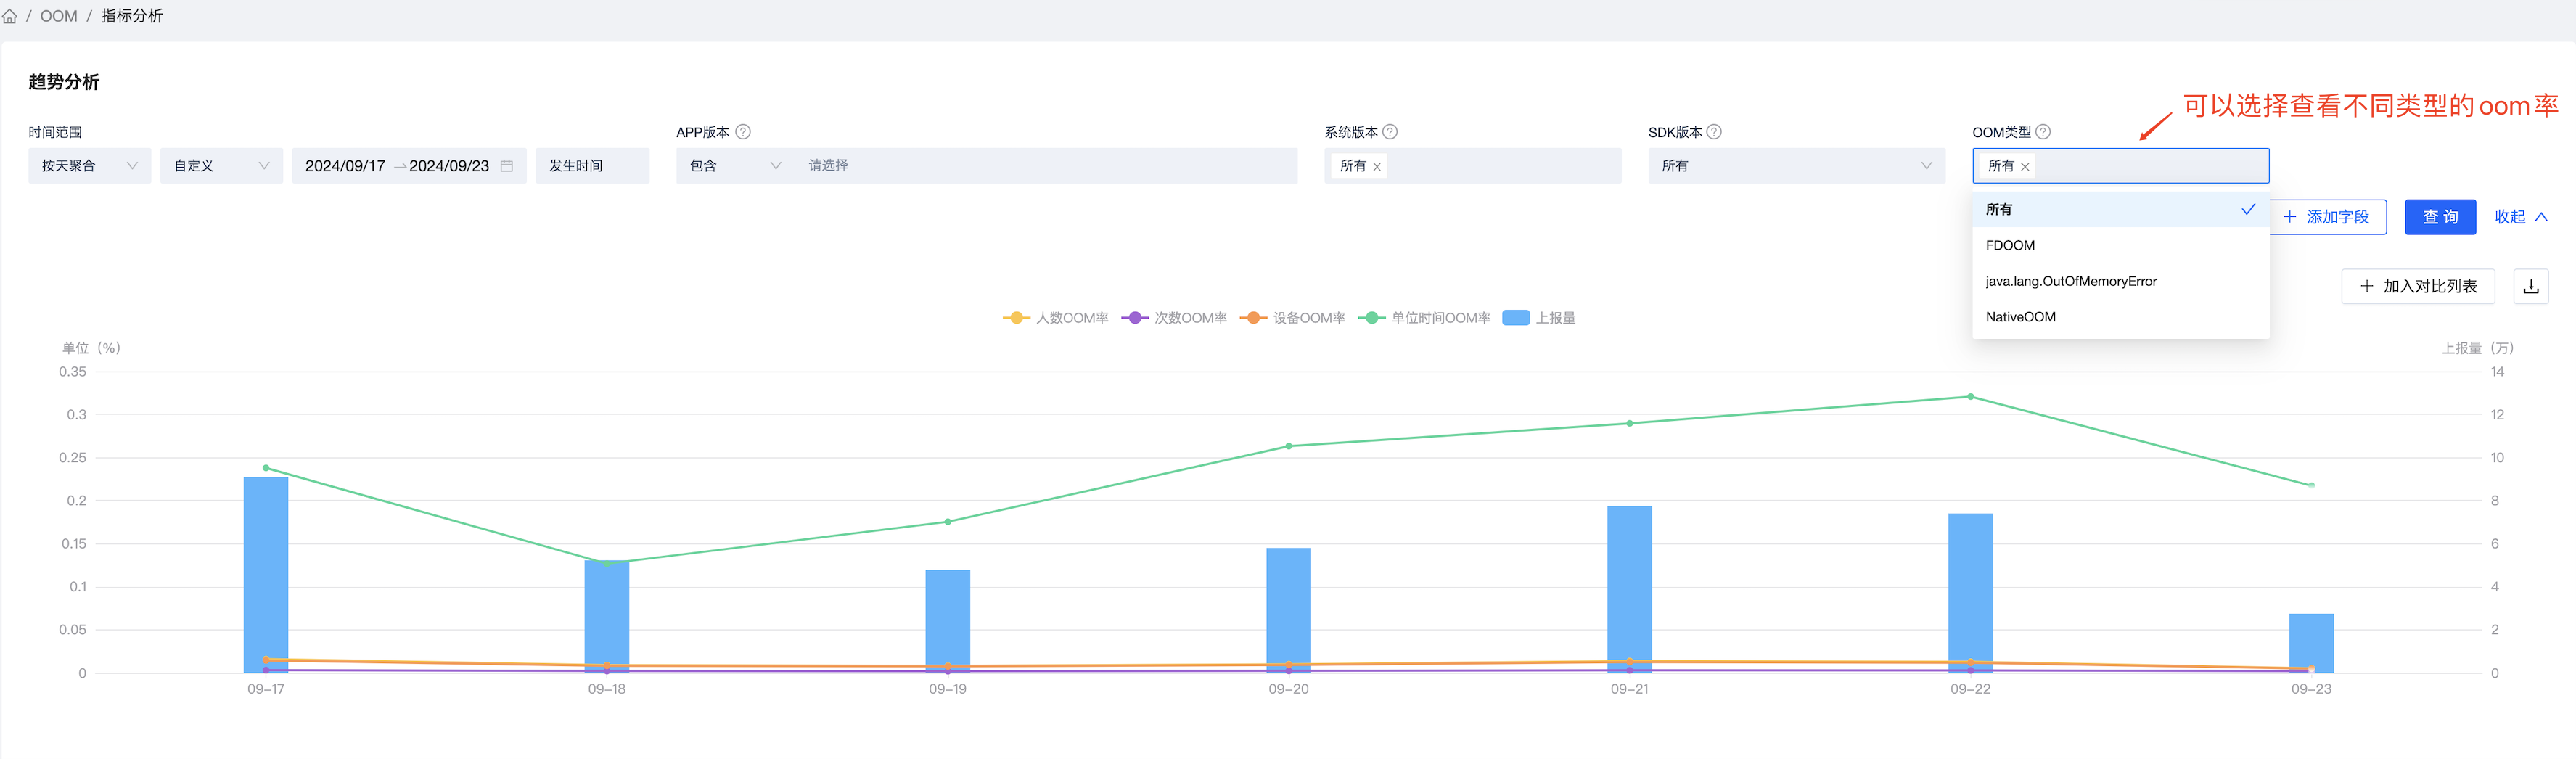
Task: Click the 09-22 green line point
Action: 1971,397
